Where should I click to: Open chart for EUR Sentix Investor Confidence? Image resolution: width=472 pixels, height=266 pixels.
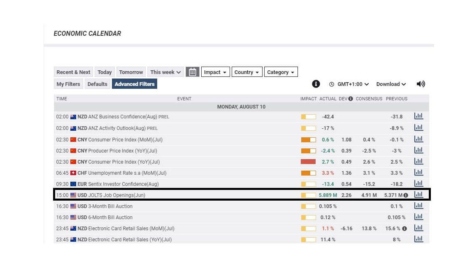pos(419,183)
